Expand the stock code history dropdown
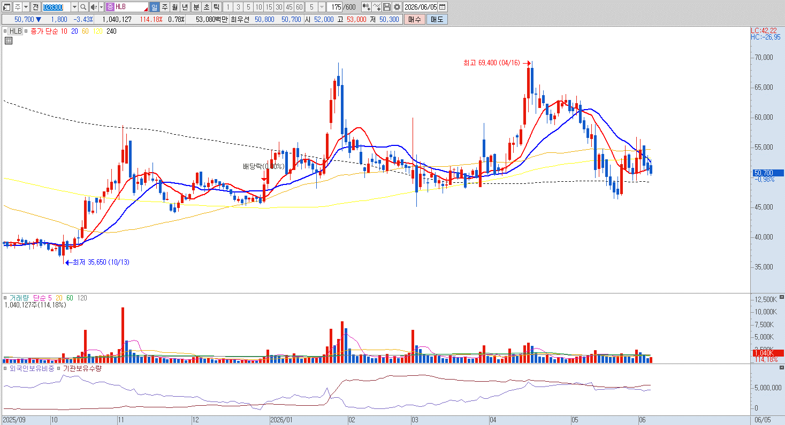The height and width of the screenshot is (425, 785). tap(74, 7)
